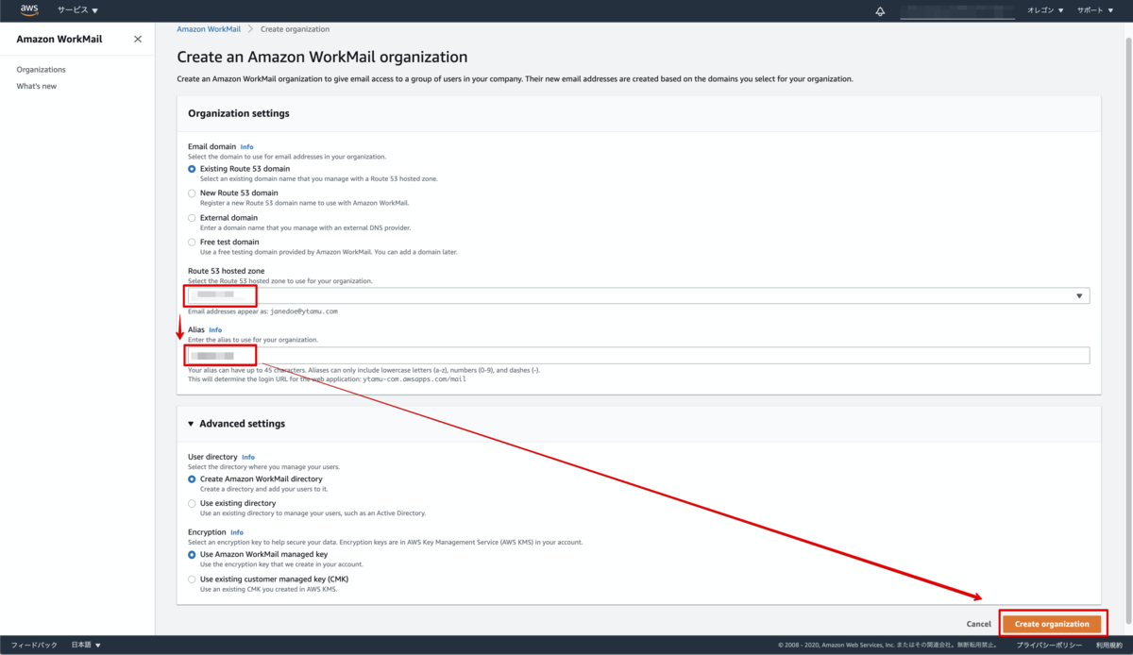1133x655 pixels.
Task: Open the notifications bell icon
Action: (880, 10)
